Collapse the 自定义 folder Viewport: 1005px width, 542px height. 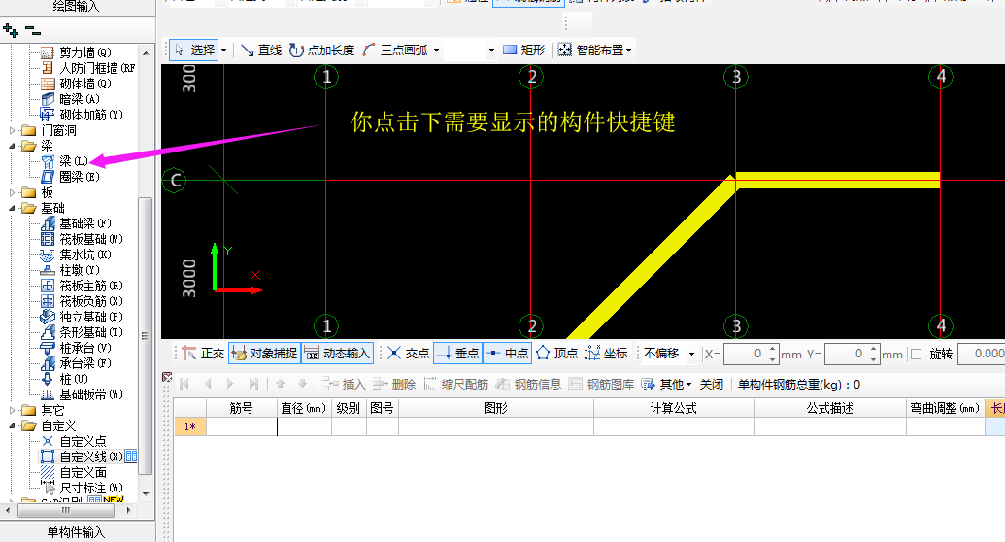click(13, 425)
